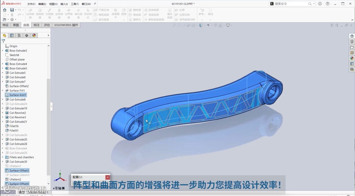
Task: Select the 放样曲面 lofted surface tool
Action: 59,13
